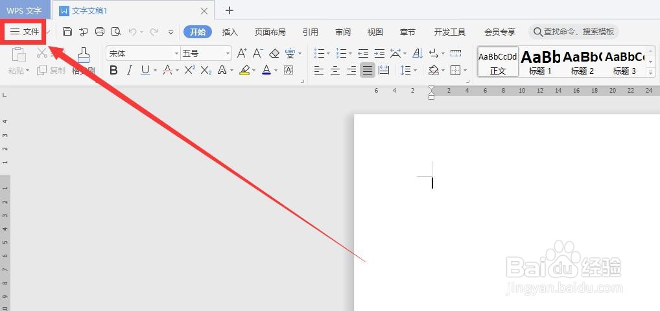Viewport: 660px width, 311px height.
Task: Increase font size with A+ icon
Action: click(242, 53)
